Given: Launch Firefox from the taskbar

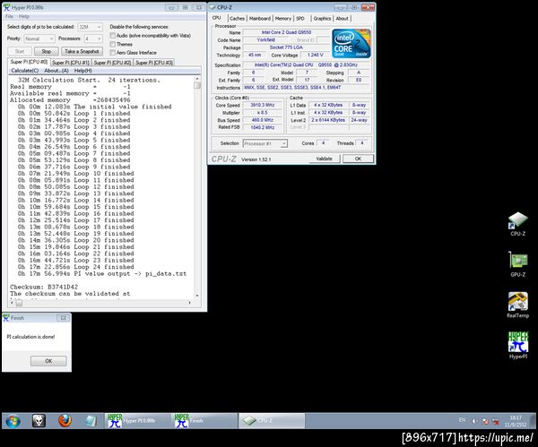Looking at the screenshot, I should [65, 421].
